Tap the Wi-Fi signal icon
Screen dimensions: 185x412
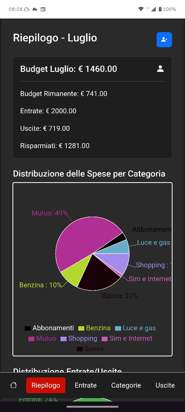click(x=141, y=9)
